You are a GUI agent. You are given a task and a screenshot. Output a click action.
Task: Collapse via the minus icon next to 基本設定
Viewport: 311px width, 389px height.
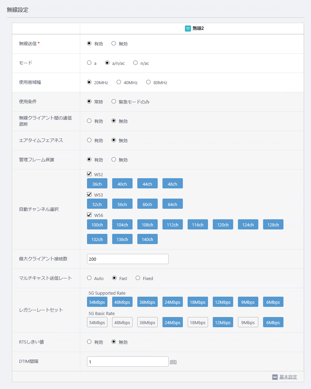pos(275,377)
